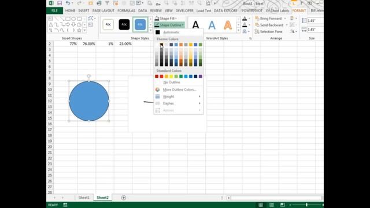
Task: Apply the black Abc shape style
Action: (124, 24)
